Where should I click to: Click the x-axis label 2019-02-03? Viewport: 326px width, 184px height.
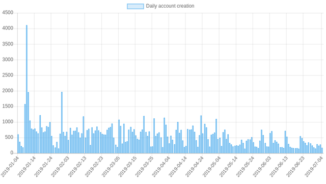coord(60,167)
